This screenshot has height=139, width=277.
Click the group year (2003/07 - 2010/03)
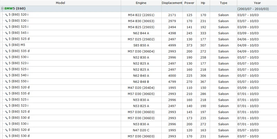tap(253, 9)
